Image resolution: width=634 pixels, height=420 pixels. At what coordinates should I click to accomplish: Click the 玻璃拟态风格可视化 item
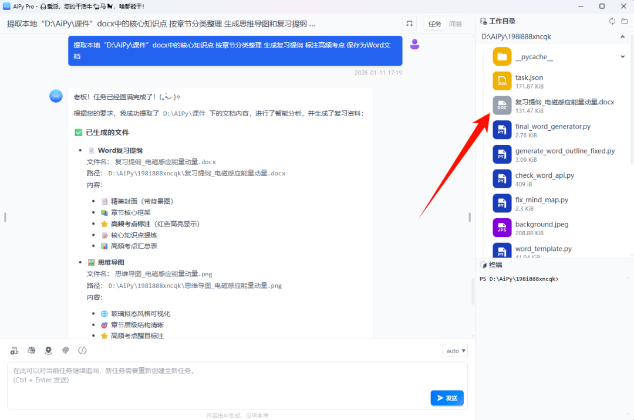[x=140, y=314]
